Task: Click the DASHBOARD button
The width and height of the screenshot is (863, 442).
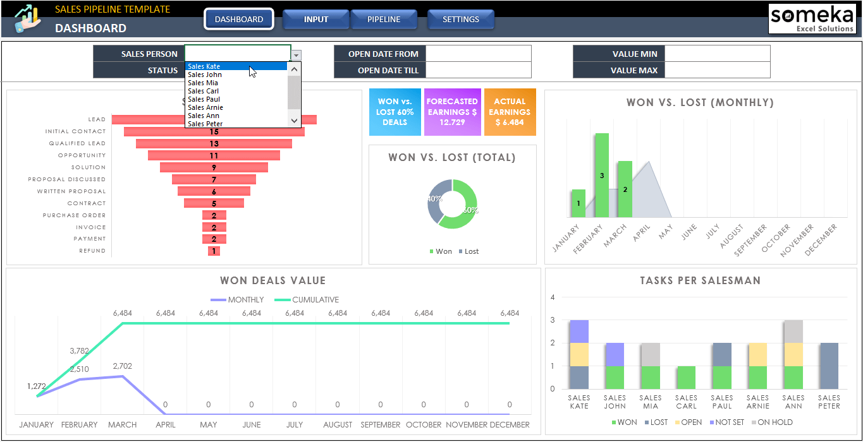Action: 238,19
